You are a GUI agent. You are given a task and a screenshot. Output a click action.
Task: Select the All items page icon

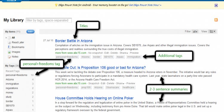[9, 38]
